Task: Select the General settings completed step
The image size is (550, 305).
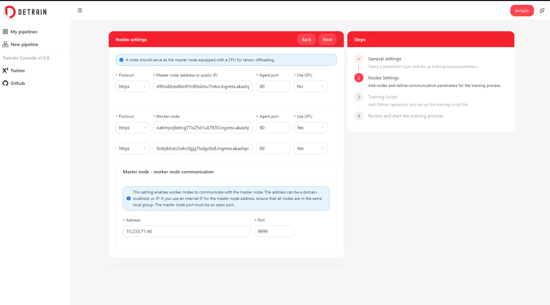Action: (384, 59)
